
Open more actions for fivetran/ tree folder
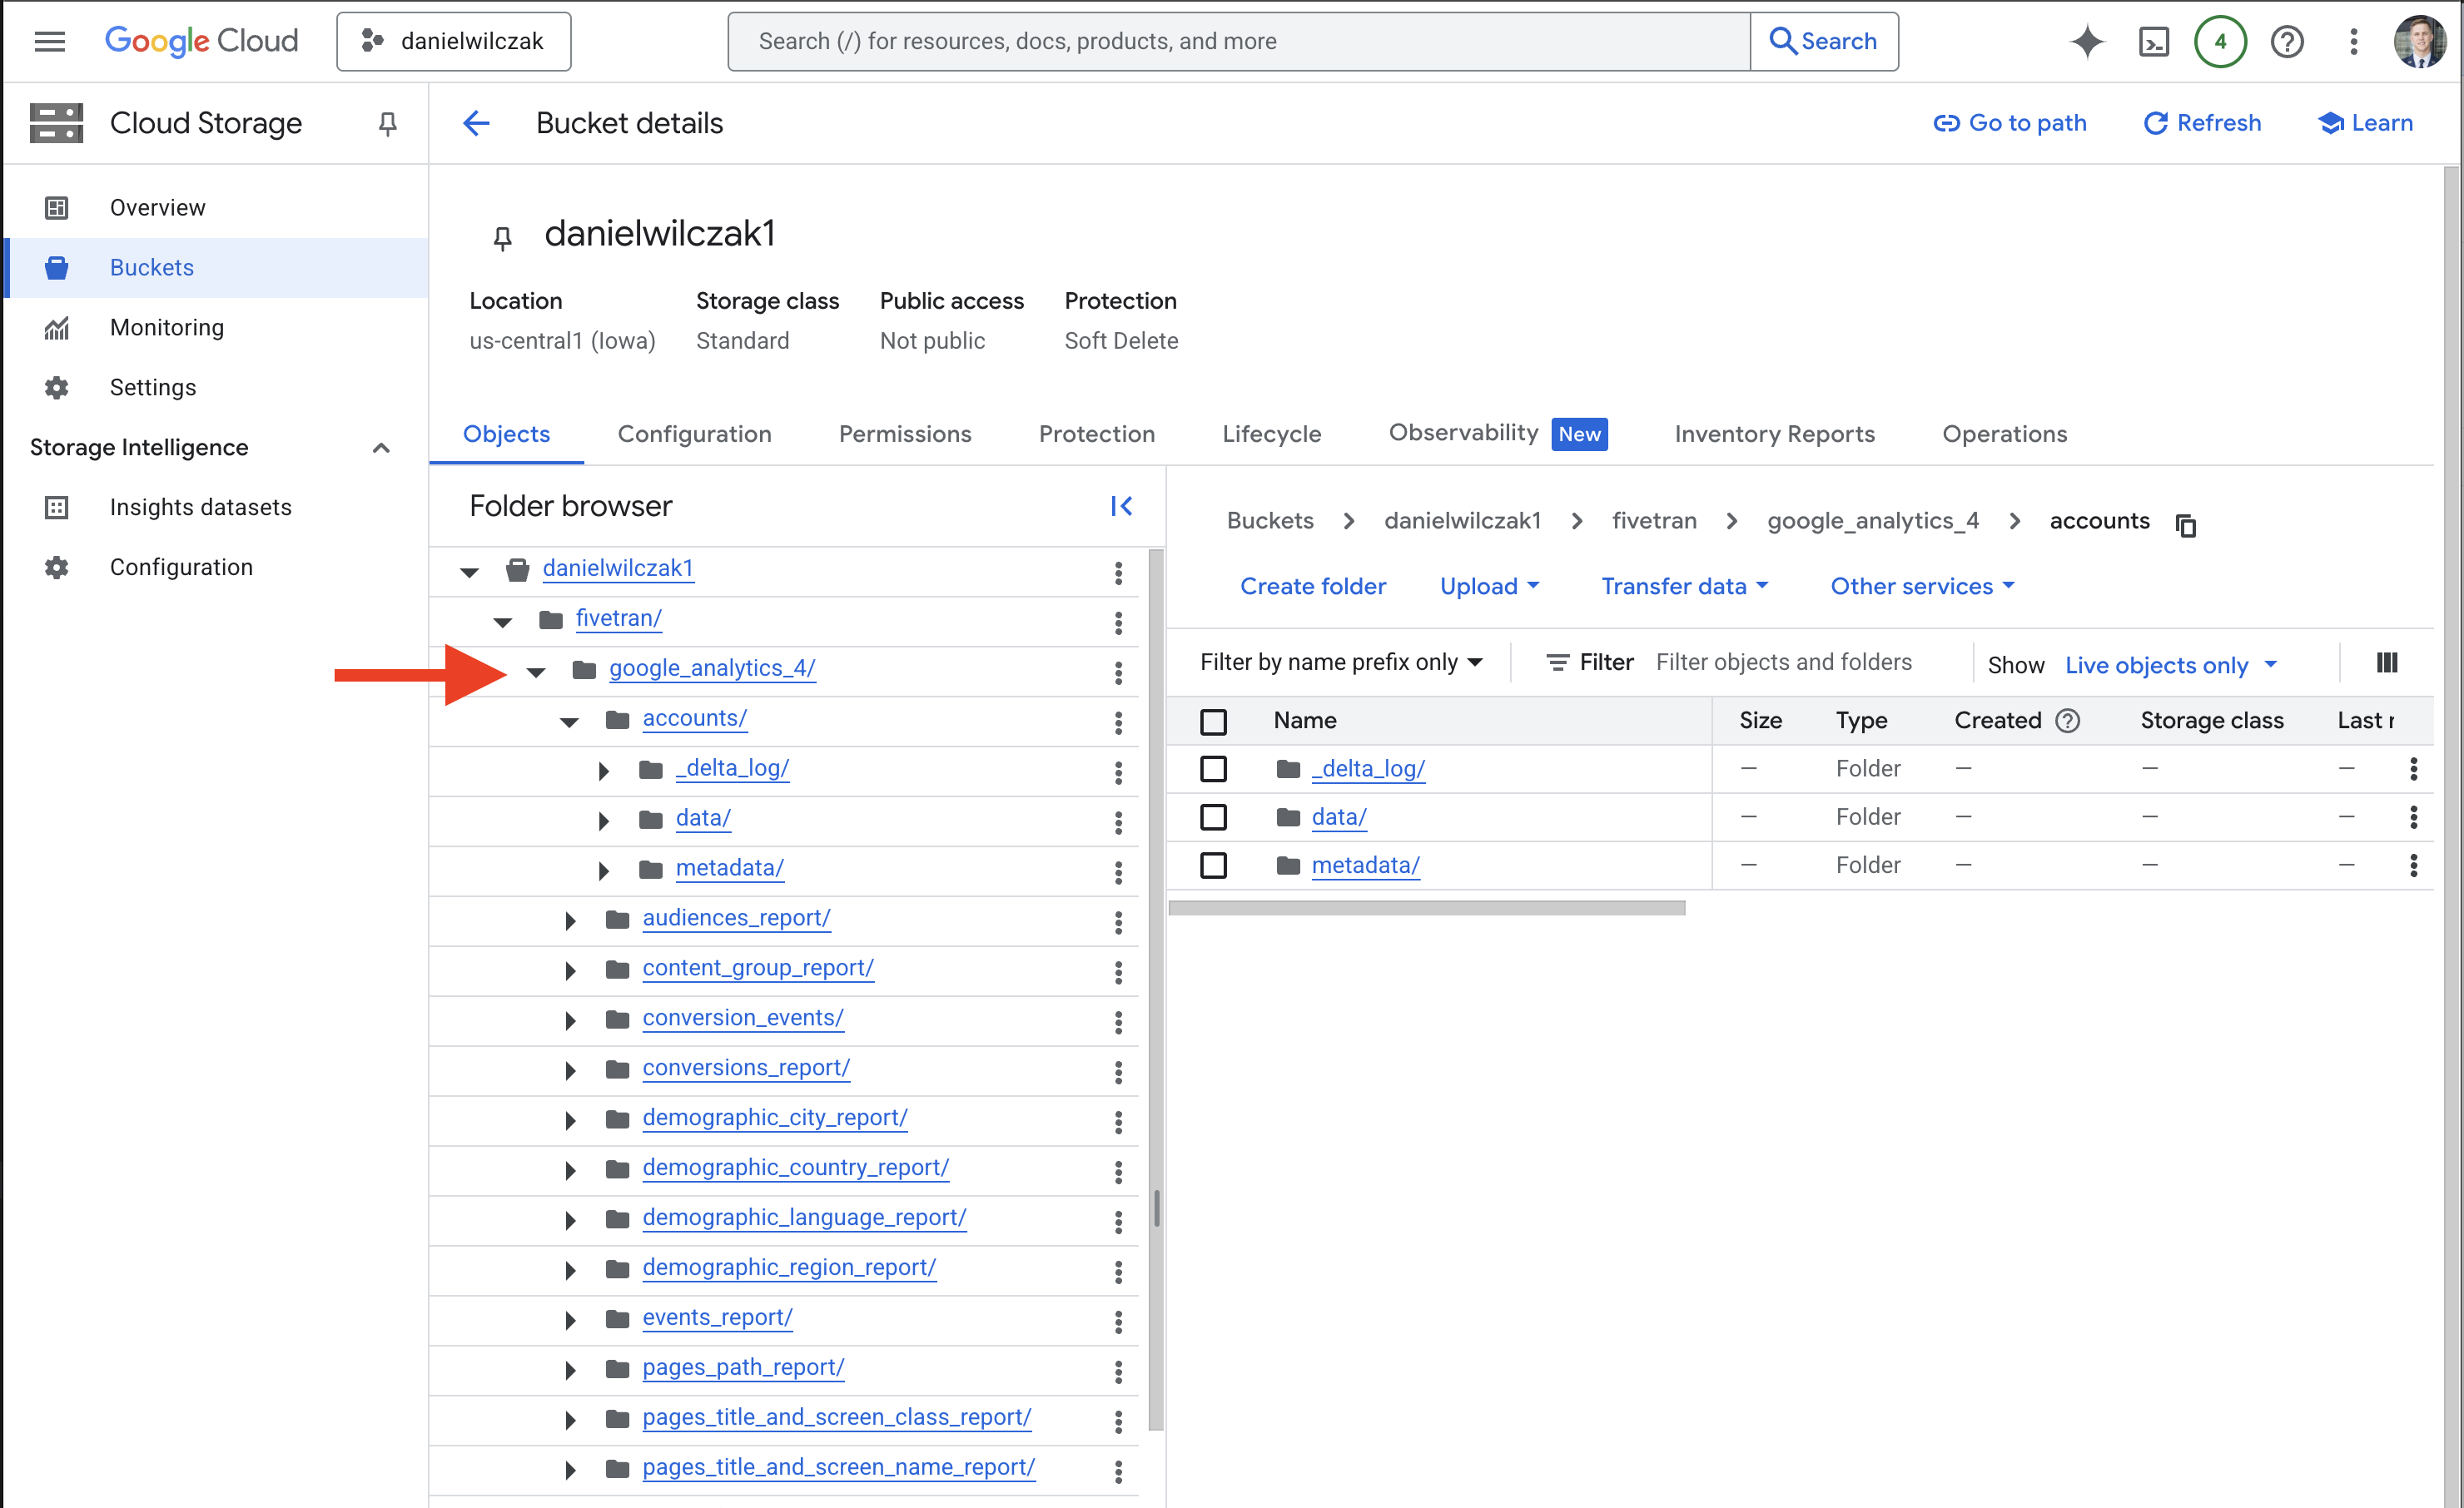[1118, 622]
